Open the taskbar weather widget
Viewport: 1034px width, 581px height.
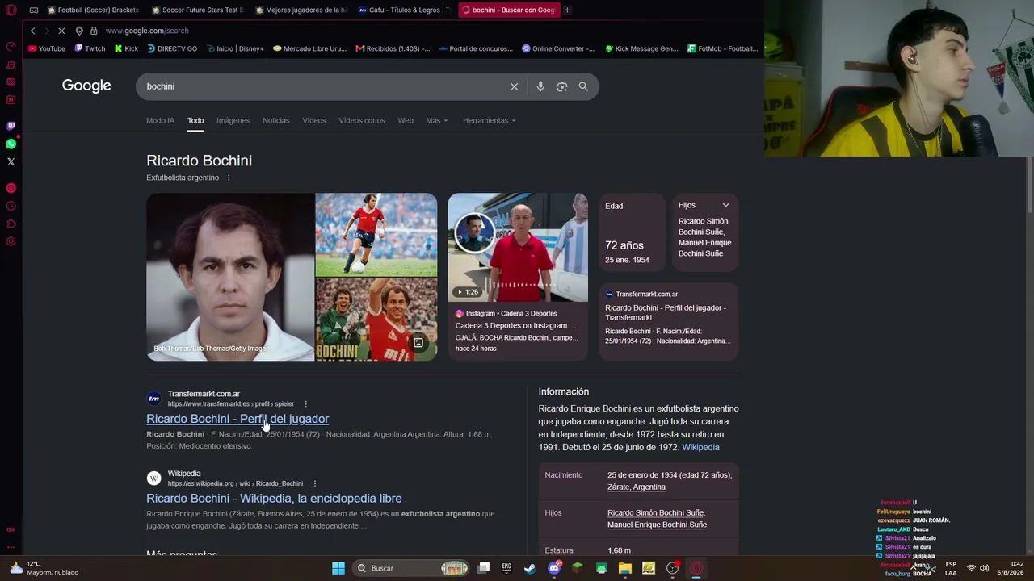coord(44,568)
